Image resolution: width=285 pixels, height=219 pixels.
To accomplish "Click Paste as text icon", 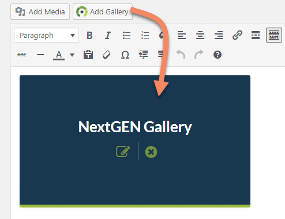I will (88, 55).
